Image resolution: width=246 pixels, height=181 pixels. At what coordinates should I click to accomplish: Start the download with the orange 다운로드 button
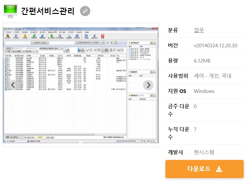204,169
